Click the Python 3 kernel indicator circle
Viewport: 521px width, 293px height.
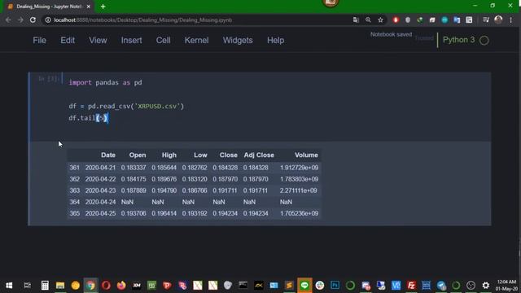(484, 40)
